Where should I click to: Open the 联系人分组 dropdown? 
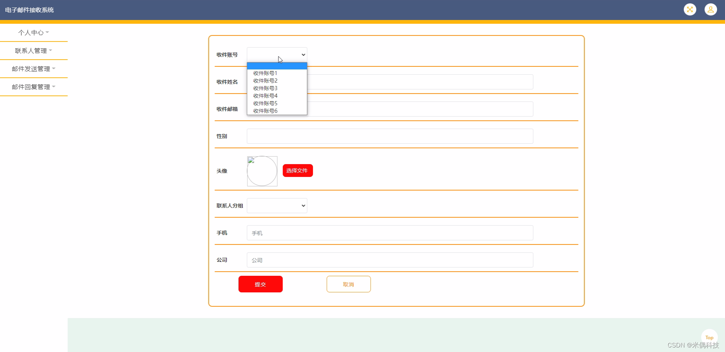click(x=277, y=206)
